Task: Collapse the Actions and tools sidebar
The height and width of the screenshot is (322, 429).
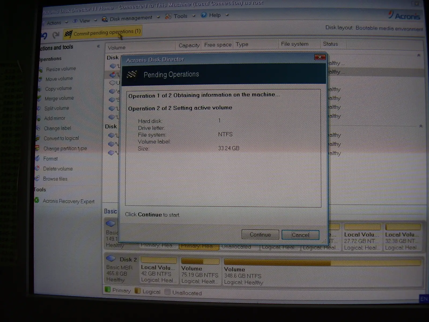Action: (98, 46)
